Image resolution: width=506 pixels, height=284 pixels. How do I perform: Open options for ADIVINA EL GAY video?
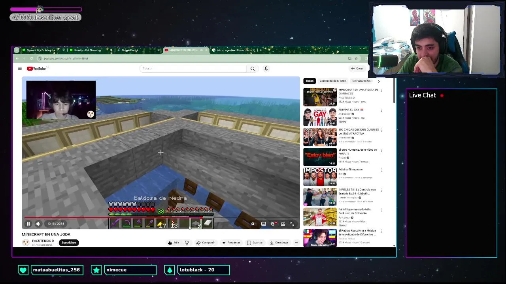(381, 110)
